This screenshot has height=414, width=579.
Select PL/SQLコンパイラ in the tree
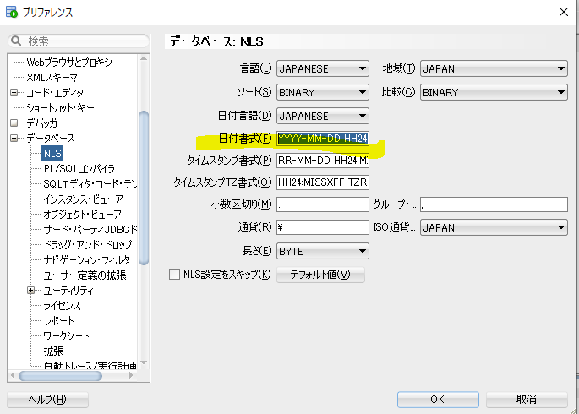click(79, 169)
